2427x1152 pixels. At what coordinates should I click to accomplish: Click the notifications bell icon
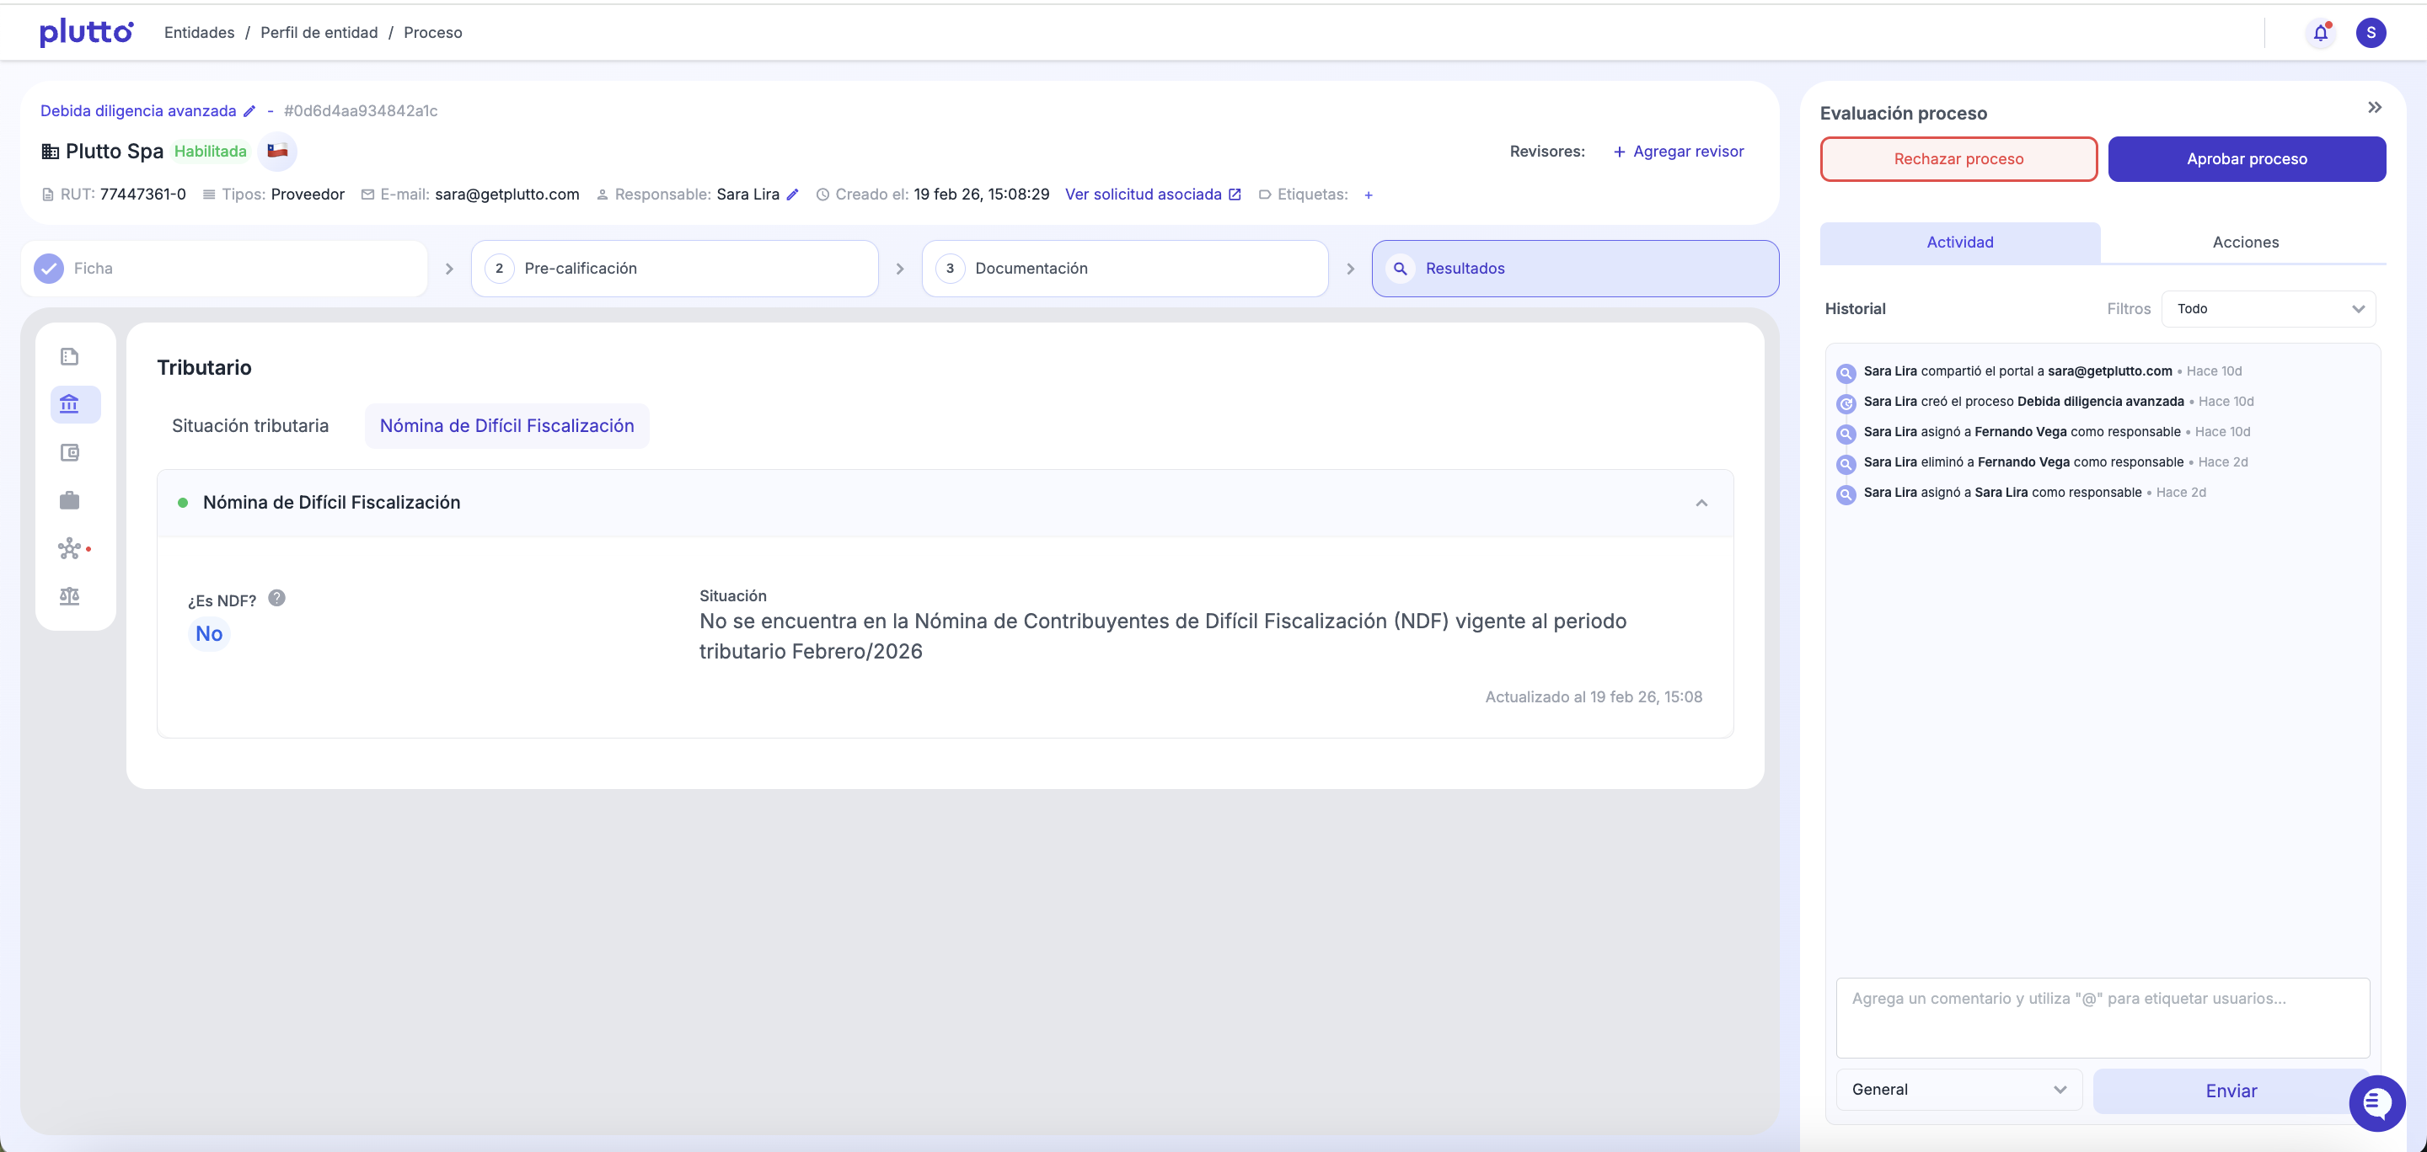(2320, 33)
